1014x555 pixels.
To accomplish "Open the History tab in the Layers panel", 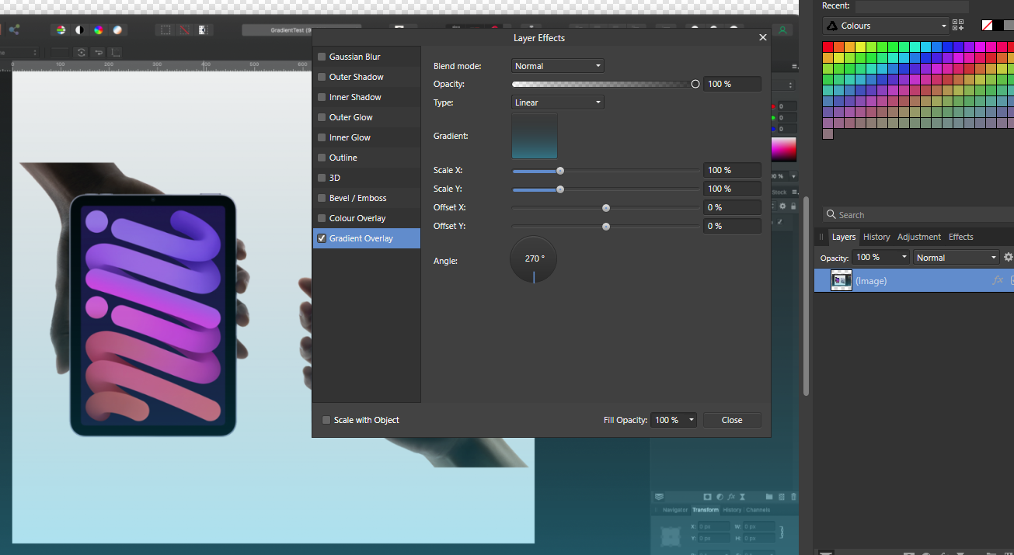I will pos(876,237).
